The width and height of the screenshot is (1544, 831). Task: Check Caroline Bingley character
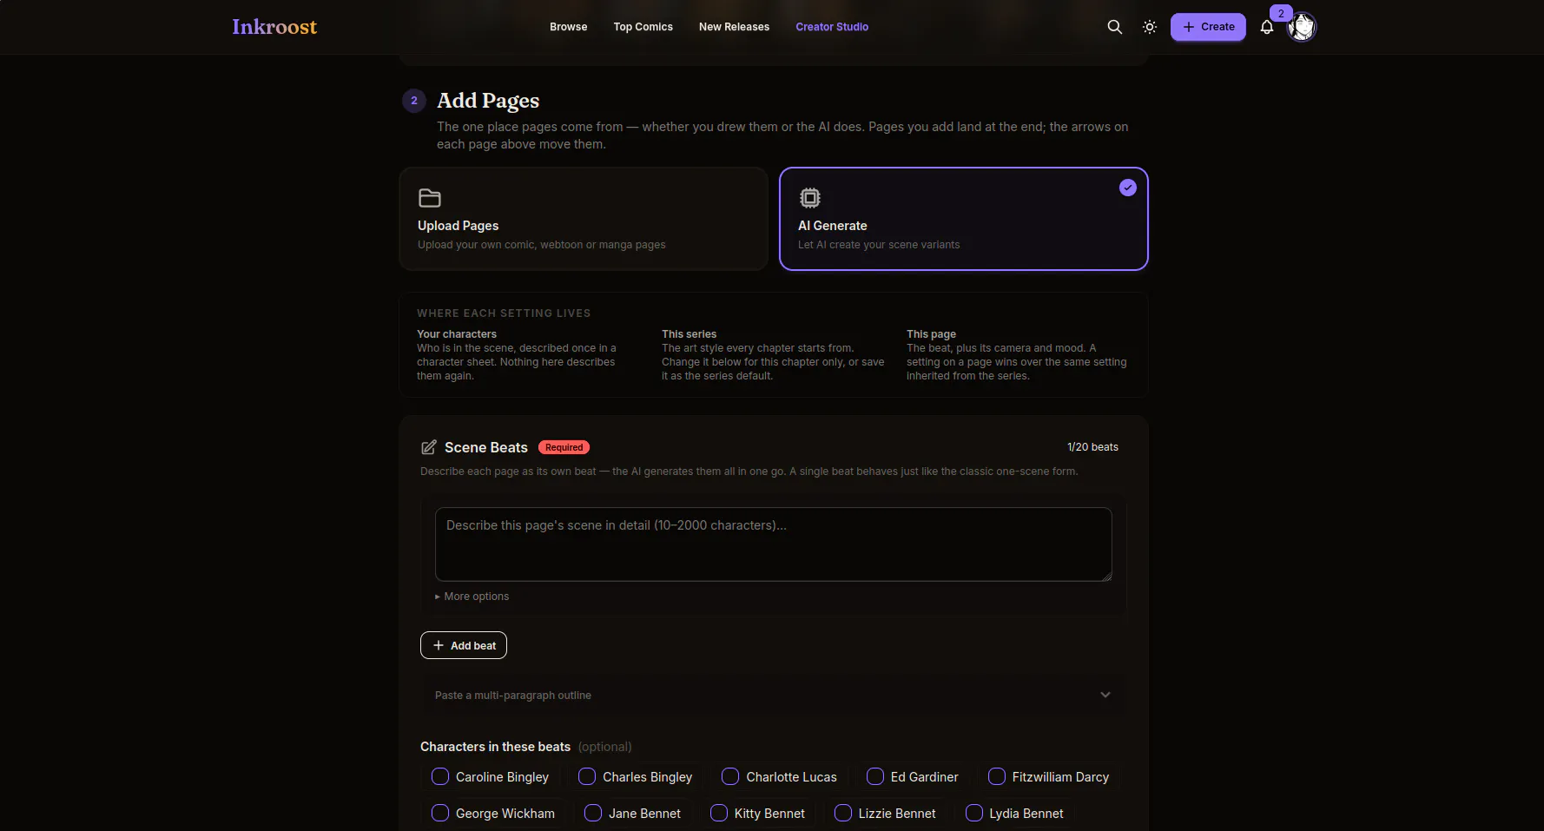pyautogui.click(x=440, y=776)
